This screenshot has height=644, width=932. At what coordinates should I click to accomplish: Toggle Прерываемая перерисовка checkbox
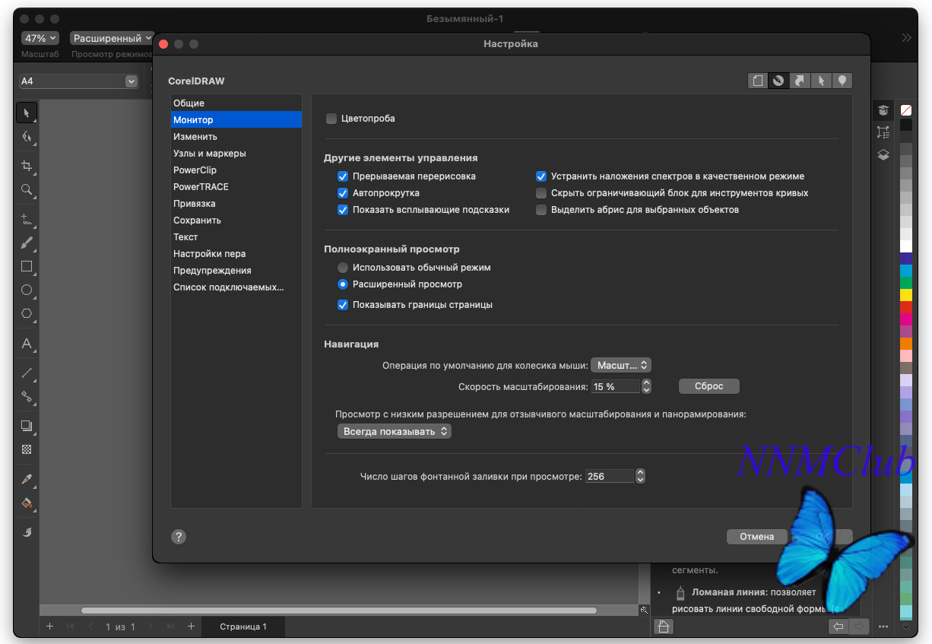tap(343, 176)
